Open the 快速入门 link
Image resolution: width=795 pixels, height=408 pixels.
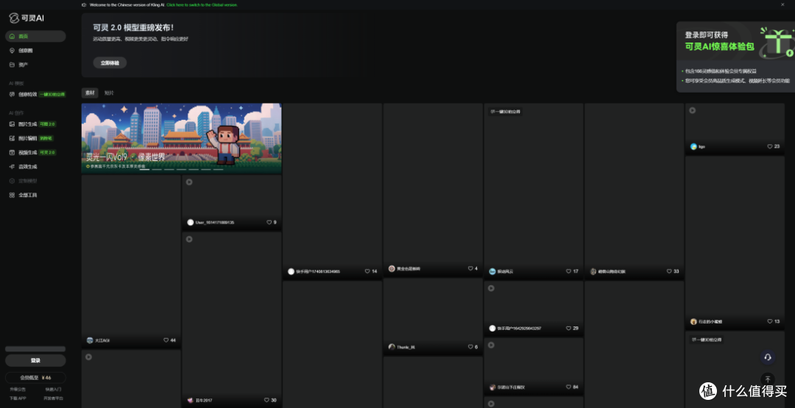[x=53, y=390]
